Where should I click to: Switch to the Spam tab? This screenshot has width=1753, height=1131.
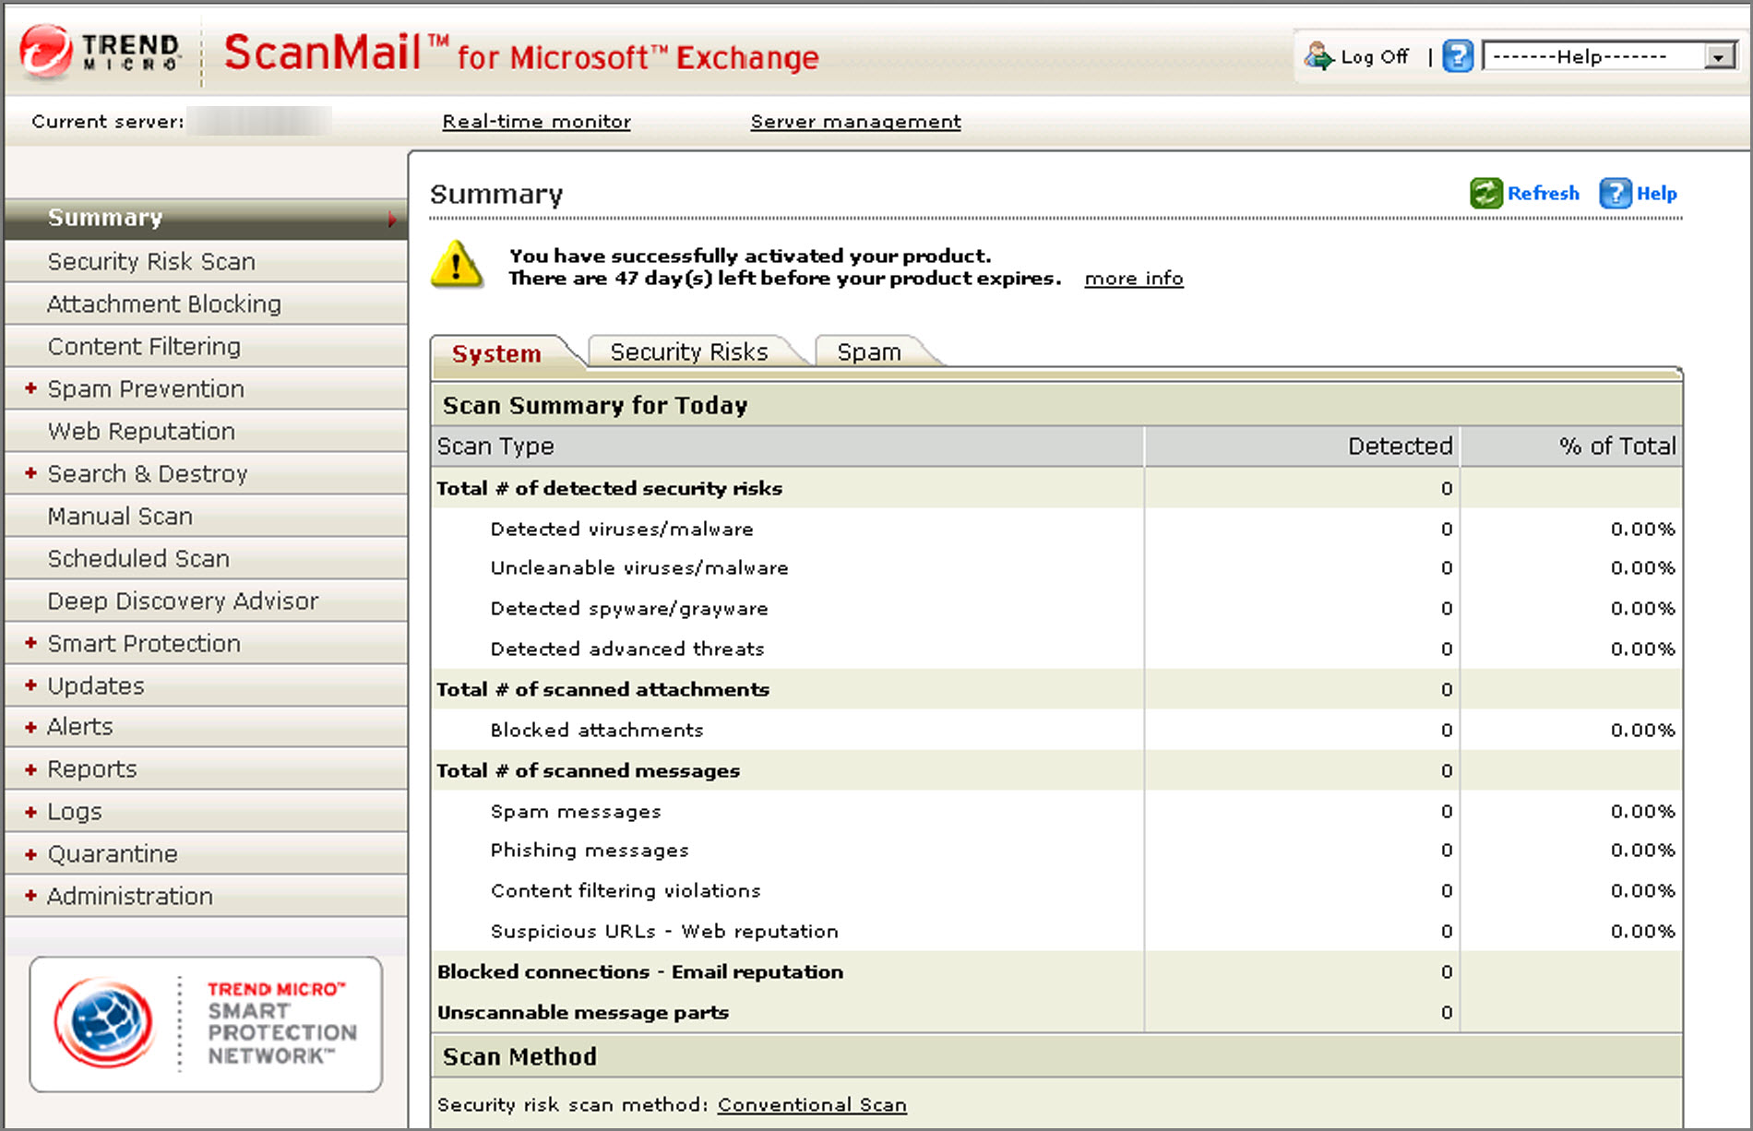tap(868, 352)
